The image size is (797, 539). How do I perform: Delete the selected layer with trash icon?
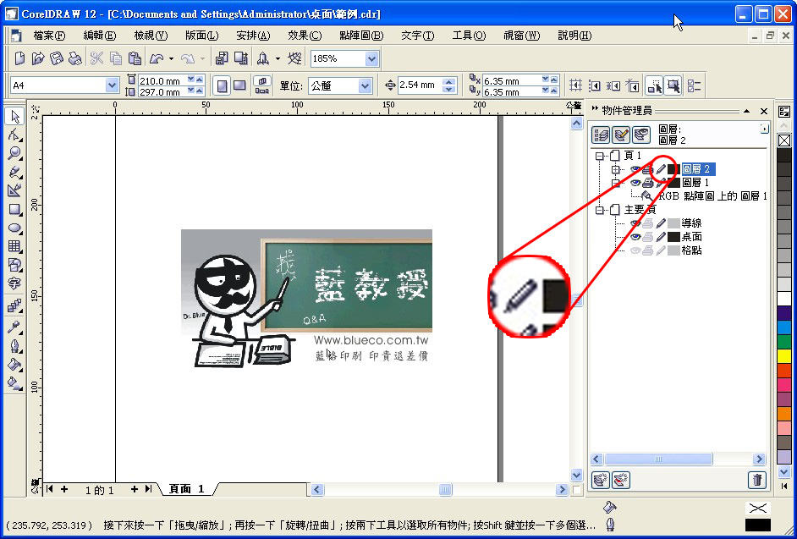757,480
